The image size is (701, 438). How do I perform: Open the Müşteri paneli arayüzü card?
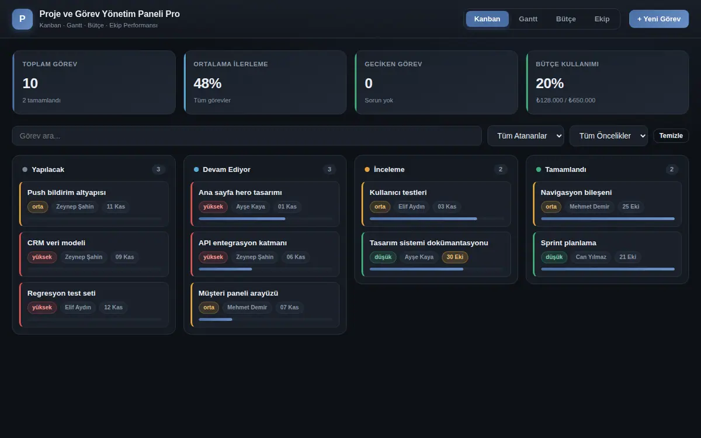(x=265, y=305)
